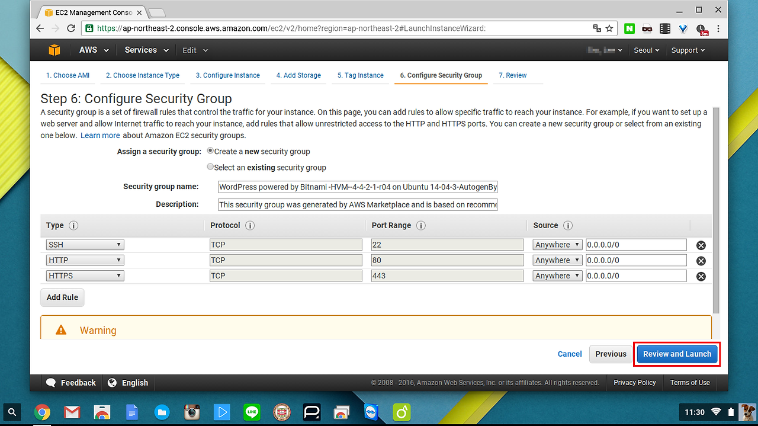Open Source dropdown for SSH rule

[x=557, y=245]
